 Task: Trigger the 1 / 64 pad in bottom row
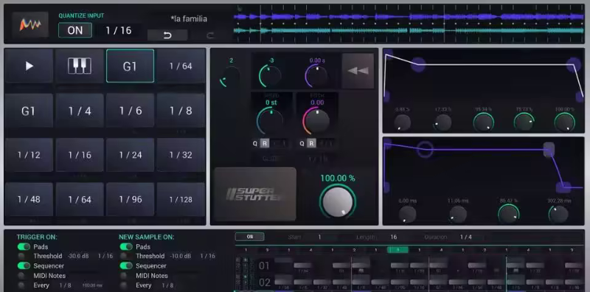point(80,199)
